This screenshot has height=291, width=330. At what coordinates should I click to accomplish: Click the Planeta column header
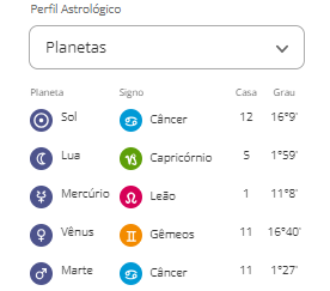point(47,92)
